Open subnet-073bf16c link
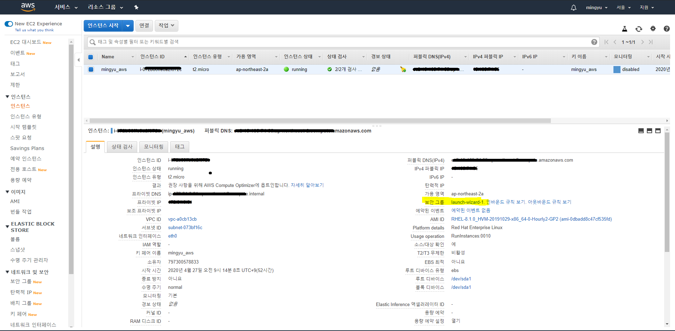The width and height of the screenshot is (675, 331). click(x=185, y=228)
